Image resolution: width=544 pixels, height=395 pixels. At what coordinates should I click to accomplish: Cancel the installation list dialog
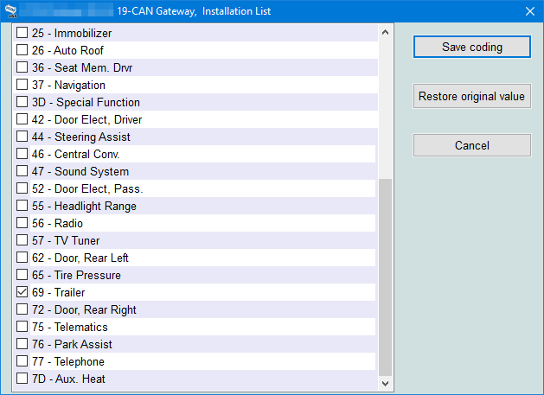(x=472, y=145)
